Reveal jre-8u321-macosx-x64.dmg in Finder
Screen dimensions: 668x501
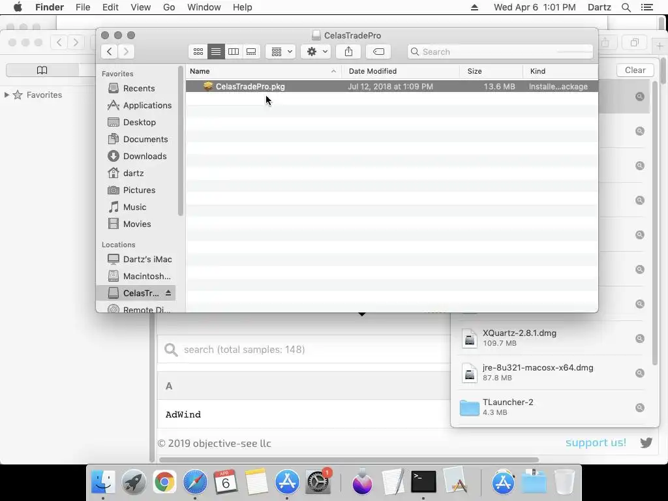click(639, 372)
